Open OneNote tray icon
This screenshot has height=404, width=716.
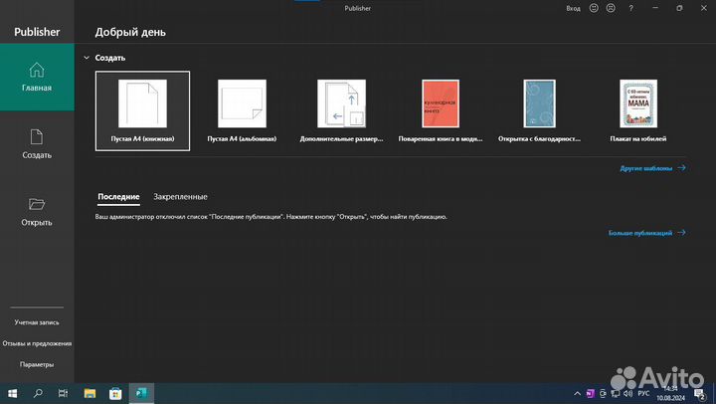(x=590, y=393)
